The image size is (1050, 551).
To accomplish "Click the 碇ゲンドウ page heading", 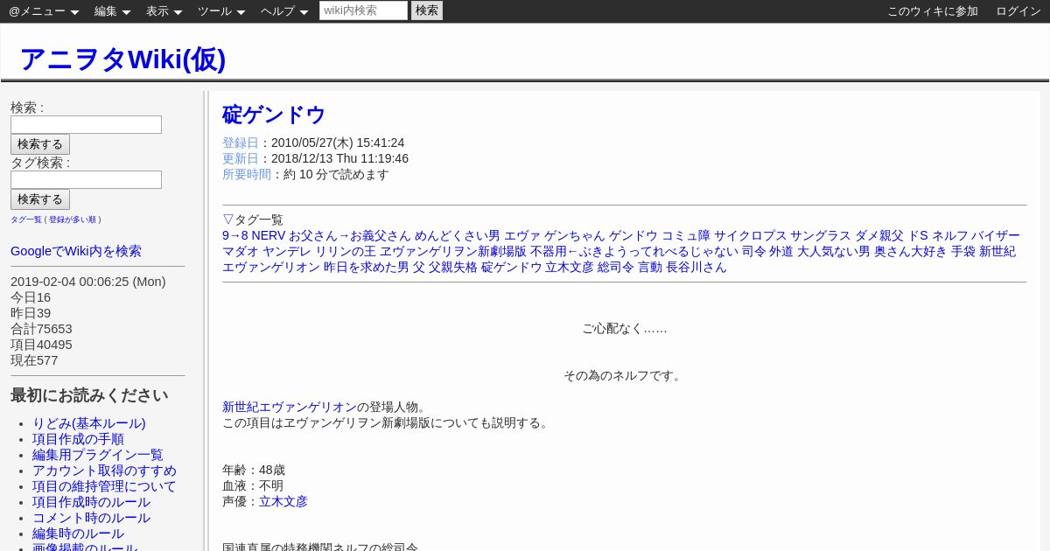I will 274,115.
